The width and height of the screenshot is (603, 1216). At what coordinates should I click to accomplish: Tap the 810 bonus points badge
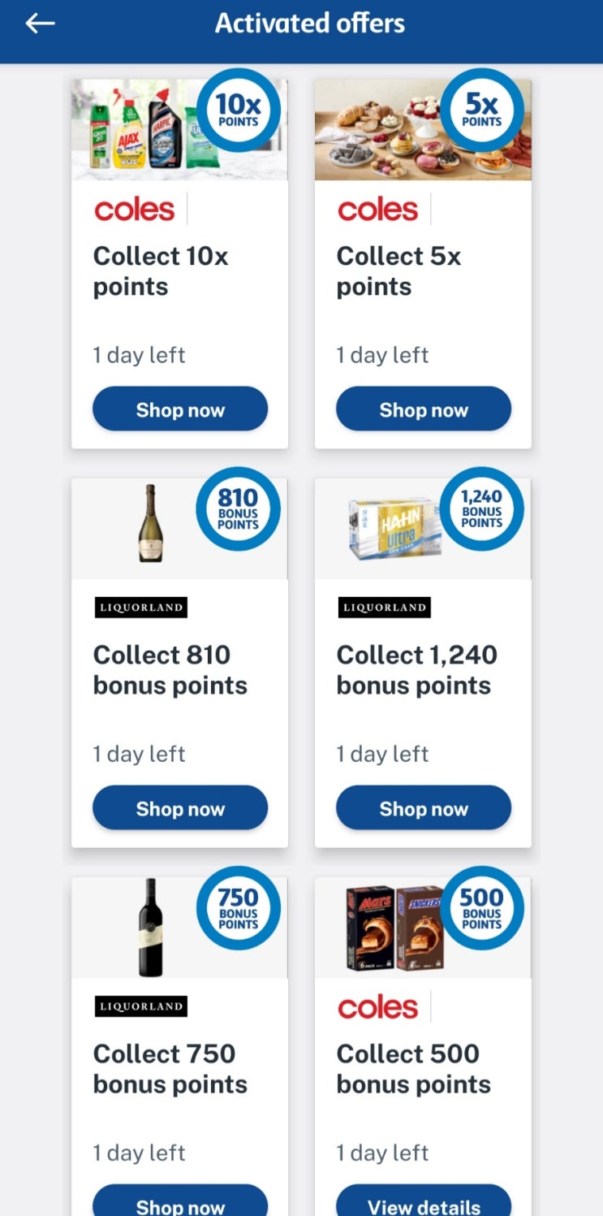click(x=238, y=509)
